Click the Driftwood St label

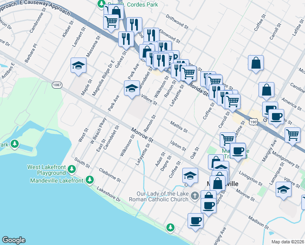[177, 22]
